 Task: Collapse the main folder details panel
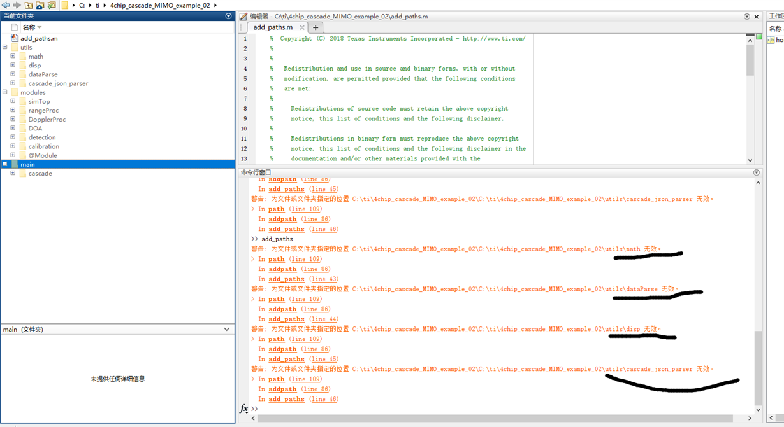(226, 330)
